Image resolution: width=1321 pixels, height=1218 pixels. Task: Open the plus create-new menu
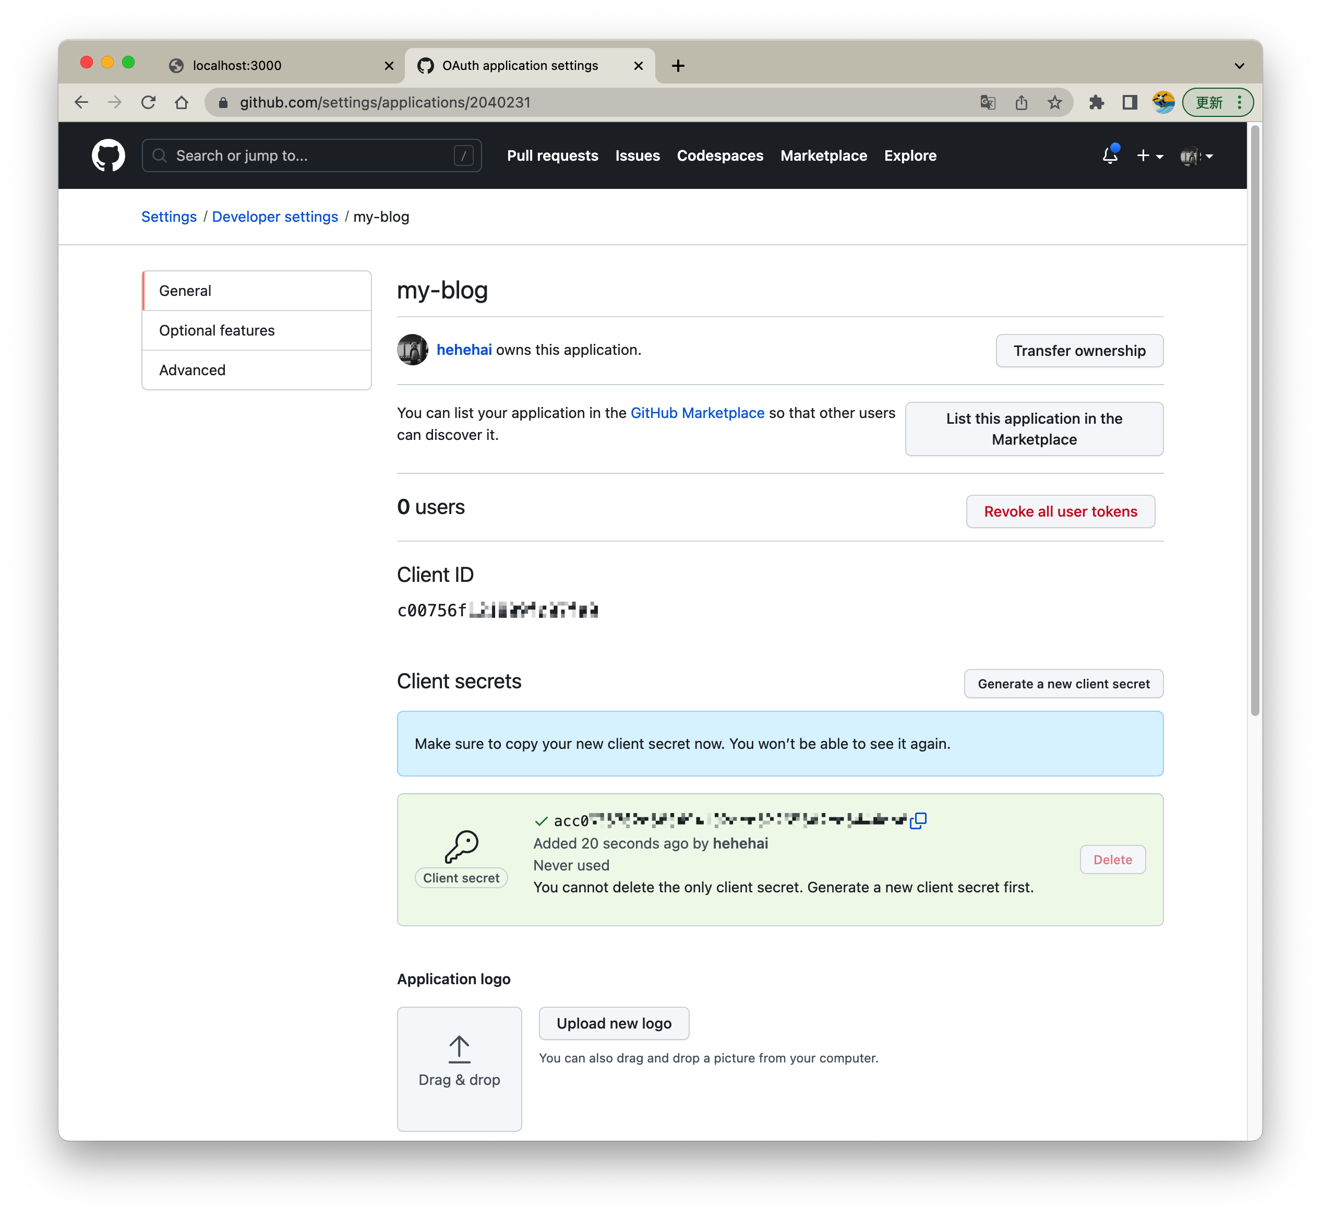click(x=1150, y=156)
